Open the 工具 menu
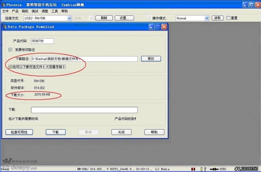Screen dimensions: 261x172 (54, 11)
